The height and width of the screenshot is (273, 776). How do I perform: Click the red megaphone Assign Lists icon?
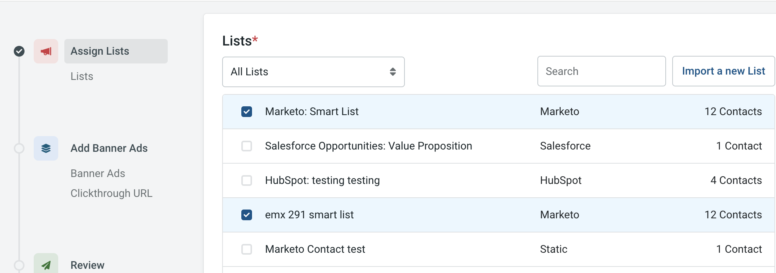[x=46, y=51]
